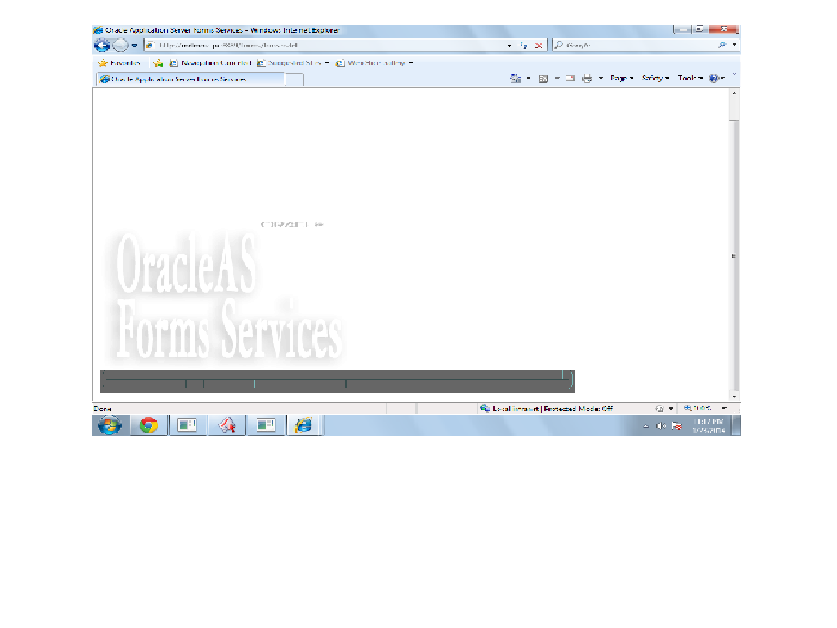Click the Local intranet Protected Mode status
The height and width of the screenshot is (628, 837).
[x=547, y=409]
